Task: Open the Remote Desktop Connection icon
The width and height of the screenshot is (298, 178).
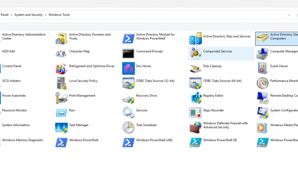Action: coord(262,98)
